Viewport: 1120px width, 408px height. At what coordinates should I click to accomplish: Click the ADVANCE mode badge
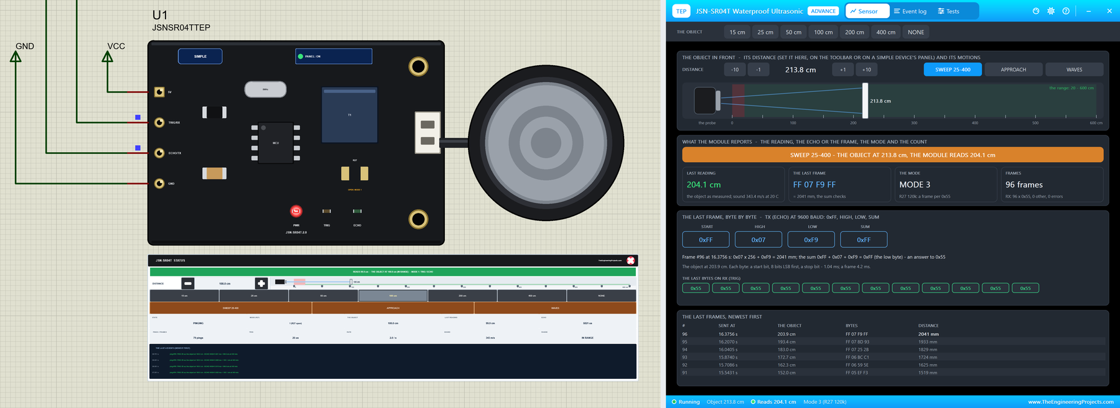pos(823,11)
